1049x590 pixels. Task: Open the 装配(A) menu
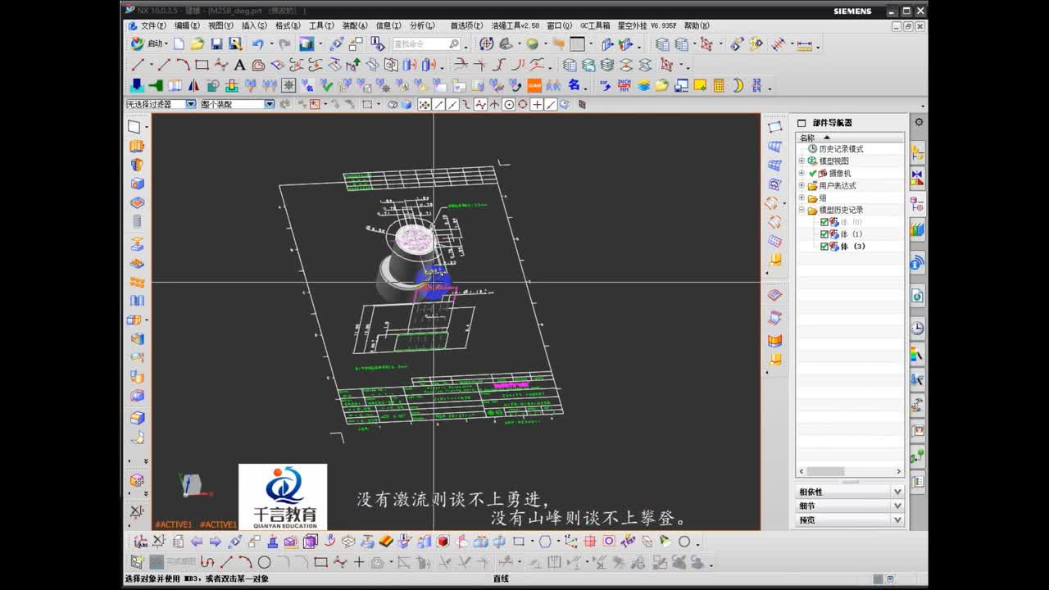[x=355, y=25]
